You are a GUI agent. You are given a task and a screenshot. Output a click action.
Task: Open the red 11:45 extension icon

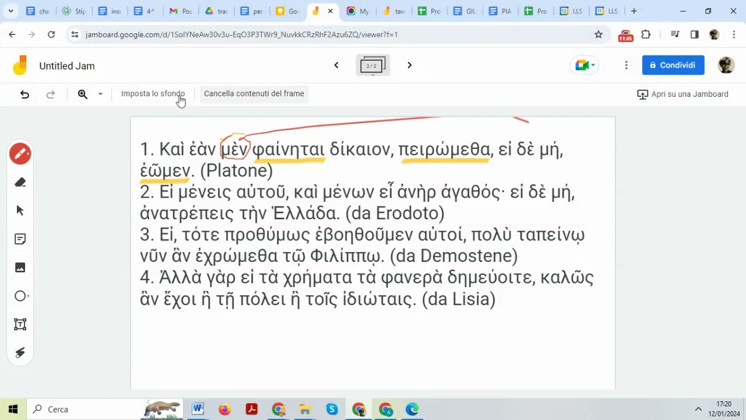(625, 35)
